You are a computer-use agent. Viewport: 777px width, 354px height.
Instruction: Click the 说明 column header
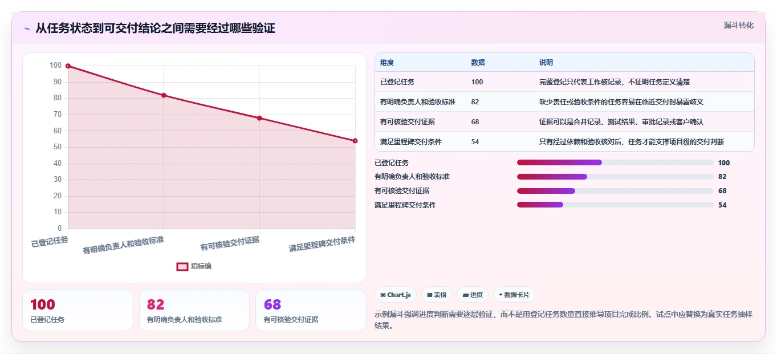(x=546, y=63)
